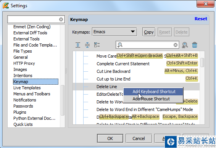This screenshot has height=148, width=216.
Task: Select Cut Line Backward action
Action: click(x=113, y=71)
